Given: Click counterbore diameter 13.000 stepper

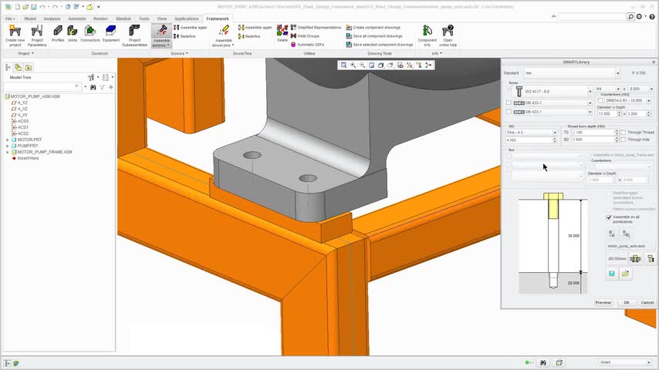Looking at the screenshot, I should point(619,114).
